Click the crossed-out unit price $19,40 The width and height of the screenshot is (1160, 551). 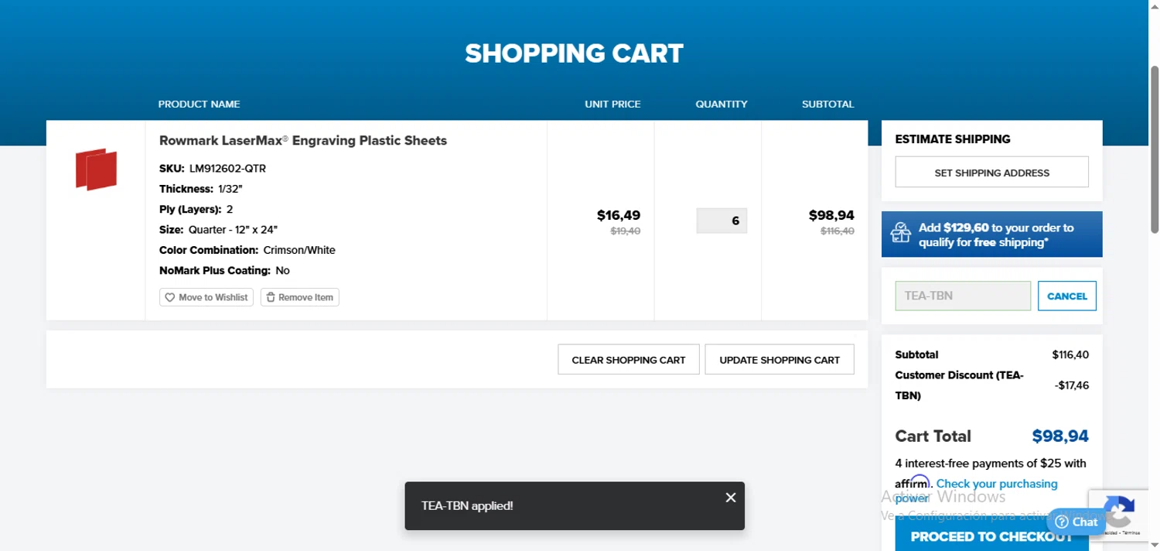click(626, 231)
